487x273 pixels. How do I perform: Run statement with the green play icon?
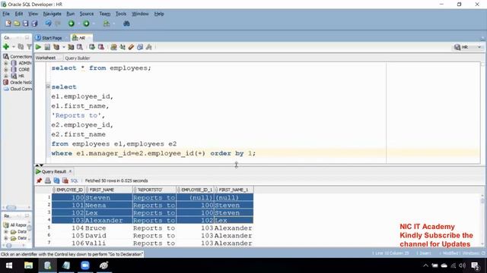(x=38, y=47)
